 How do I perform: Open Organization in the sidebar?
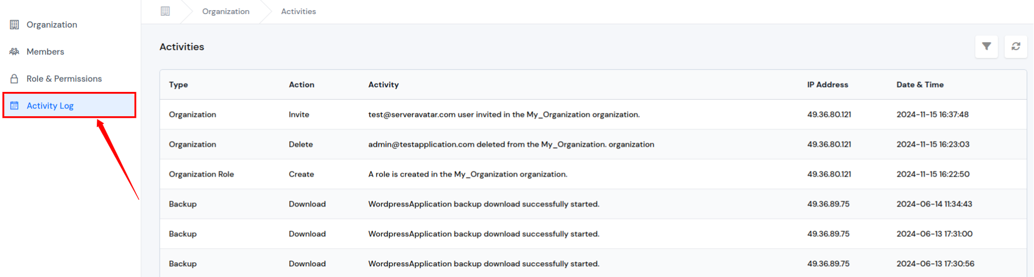click(52, 25)
